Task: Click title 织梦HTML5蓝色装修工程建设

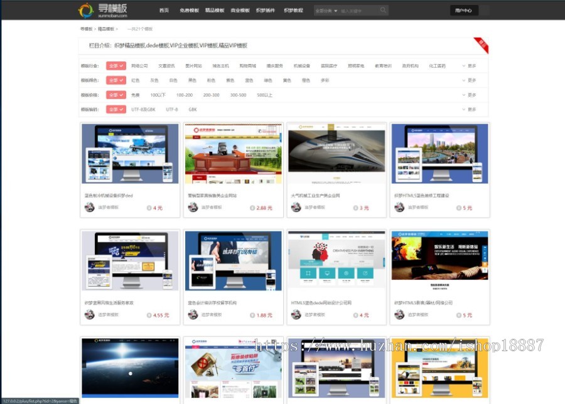Action: [x=422, y=196]
